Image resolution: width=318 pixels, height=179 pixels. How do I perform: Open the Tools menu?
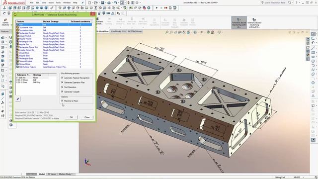58,2
